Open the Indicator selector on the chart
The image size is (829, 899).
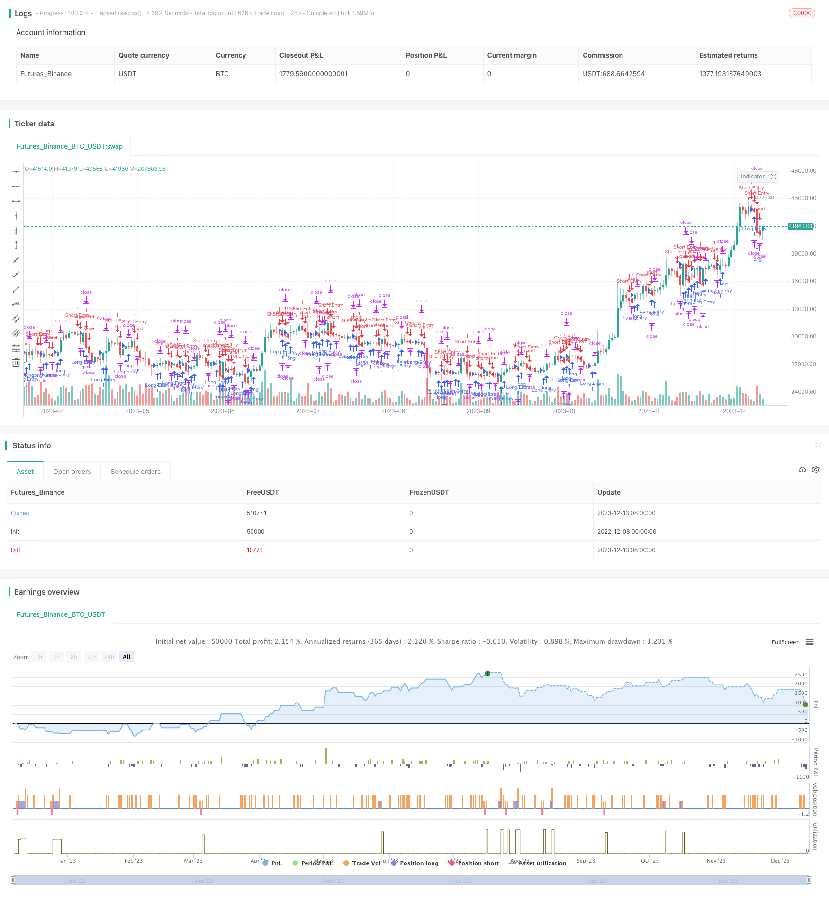pos(752,177)
